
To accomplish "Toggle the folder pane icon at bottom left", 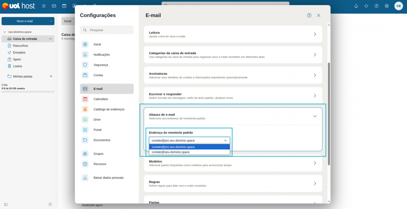I will point(6,204).
